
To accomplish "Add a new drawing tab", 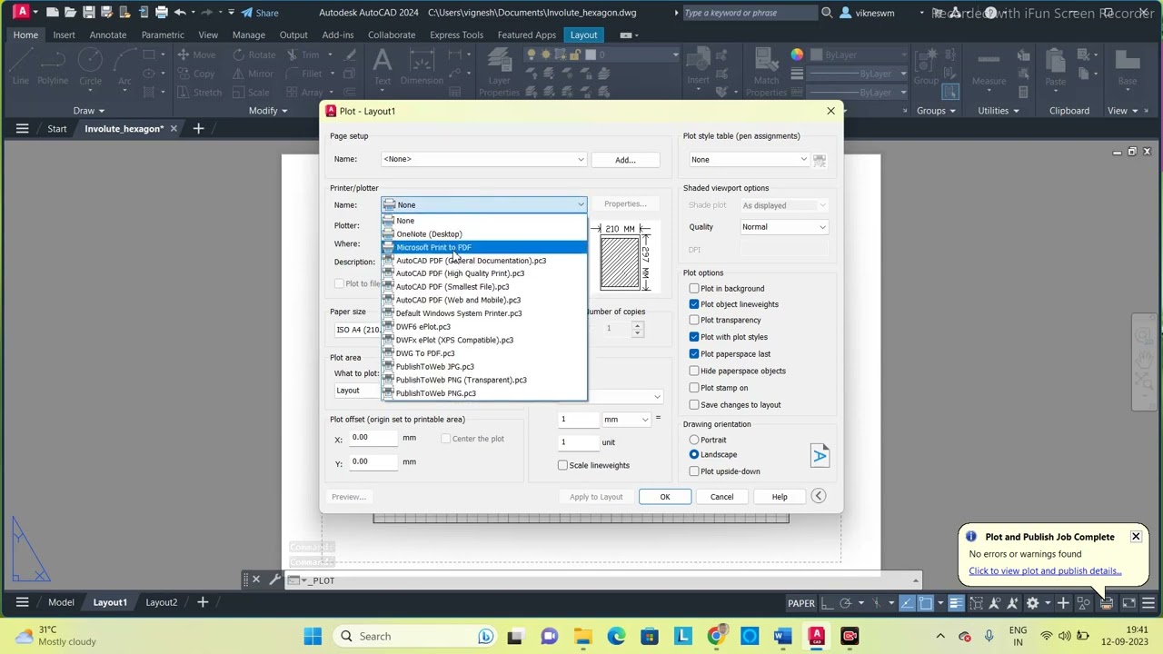I will click(x=198, y=129).
